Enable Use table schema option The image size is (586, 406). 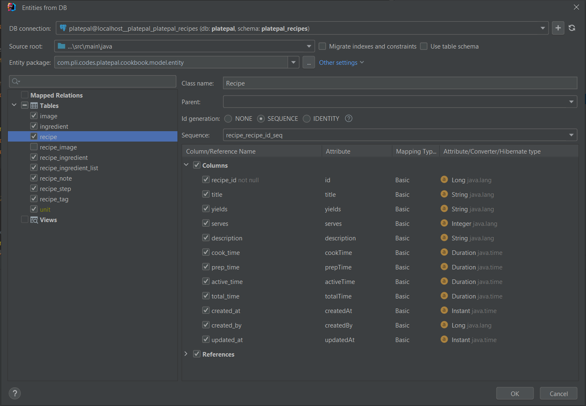click(423, 46)
